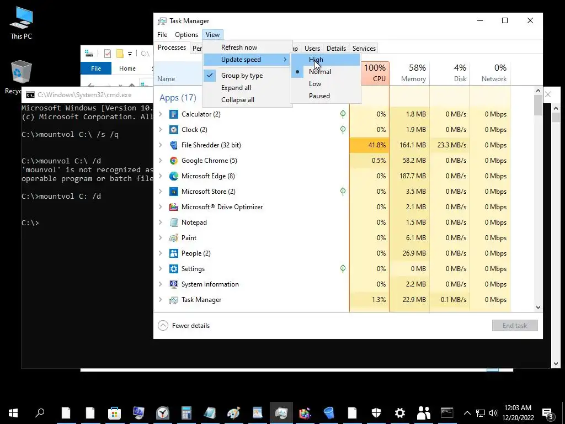Expand the File Shredder process group
The image size is (565, 424).
[161, 145]
